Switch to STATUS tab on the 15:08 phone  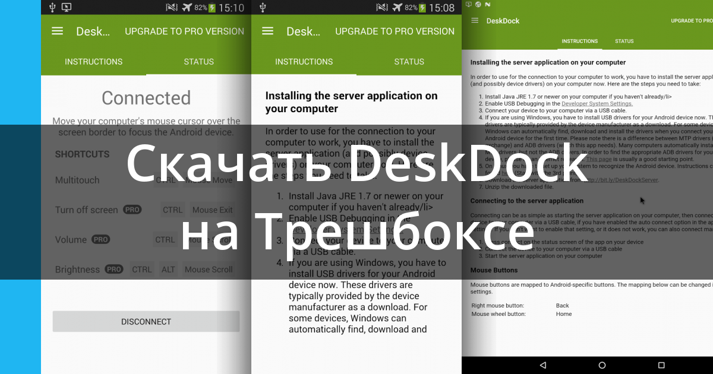pos(409,61)
